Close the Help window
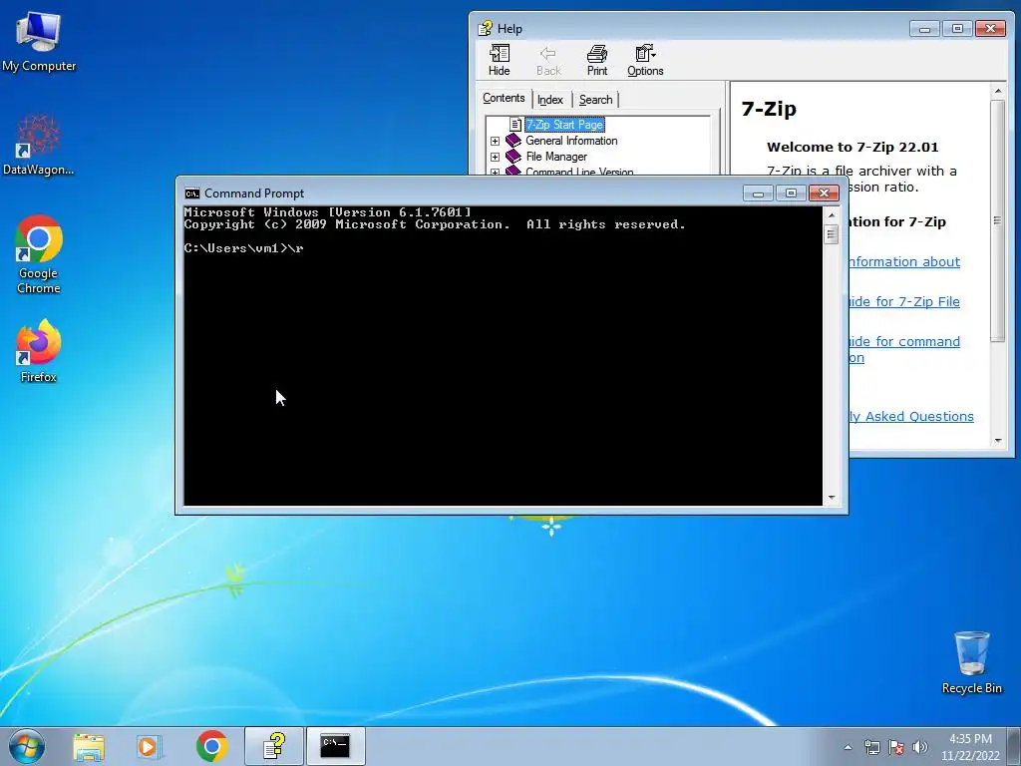 point(990,29)
